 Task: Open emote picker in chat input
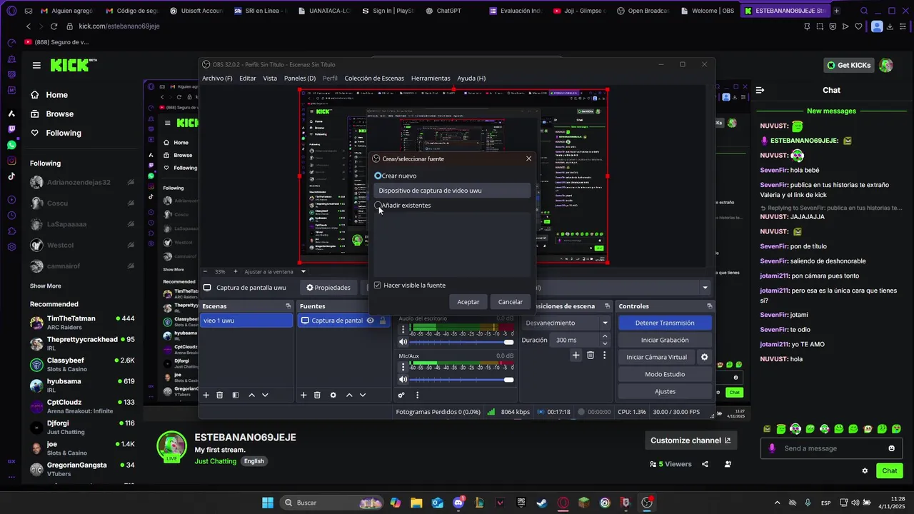[x=891, y=448]
